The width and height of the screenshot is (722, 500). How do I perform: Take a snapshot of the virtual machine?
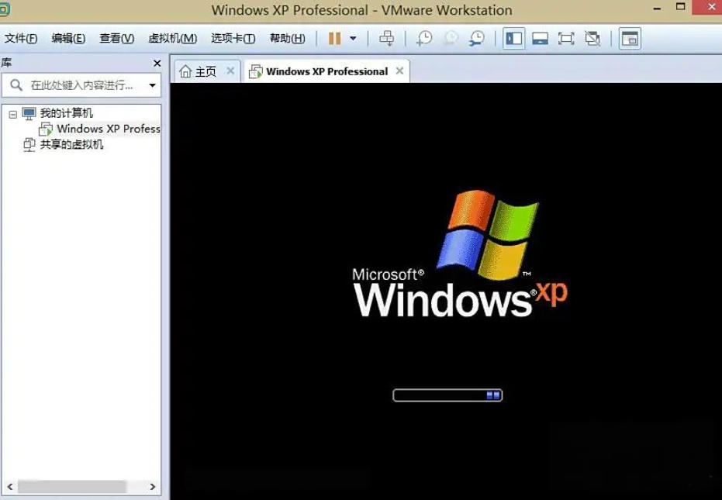pyautogui.click(x=424, y=38)
